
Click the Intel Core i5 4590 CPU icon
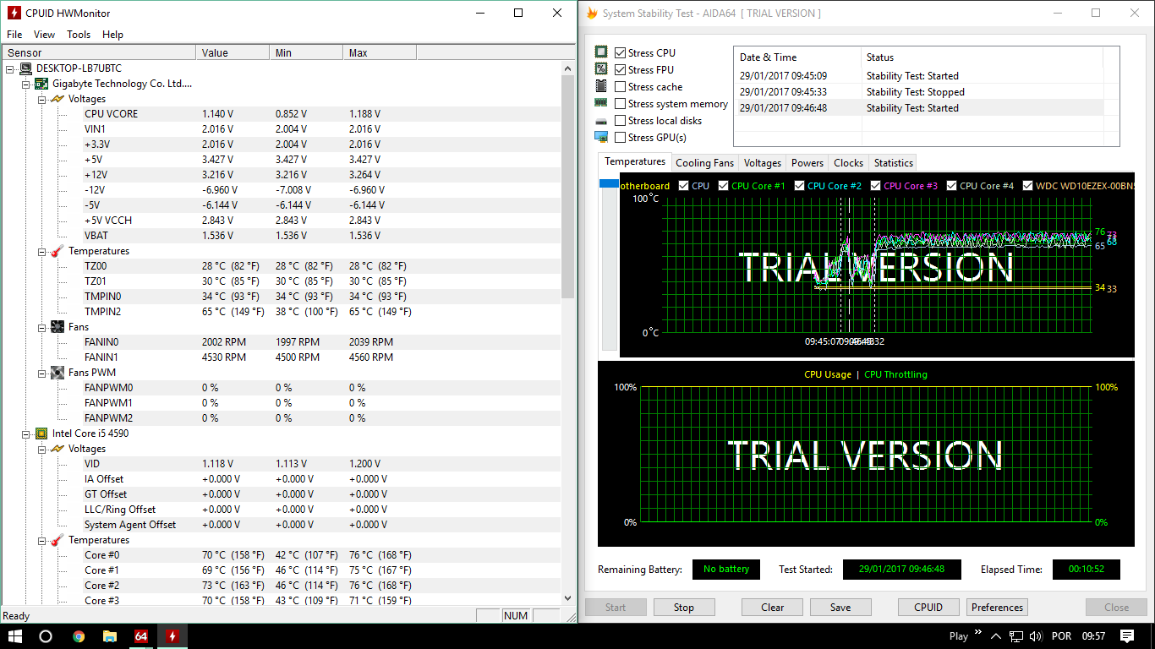[x=41, y=434]
